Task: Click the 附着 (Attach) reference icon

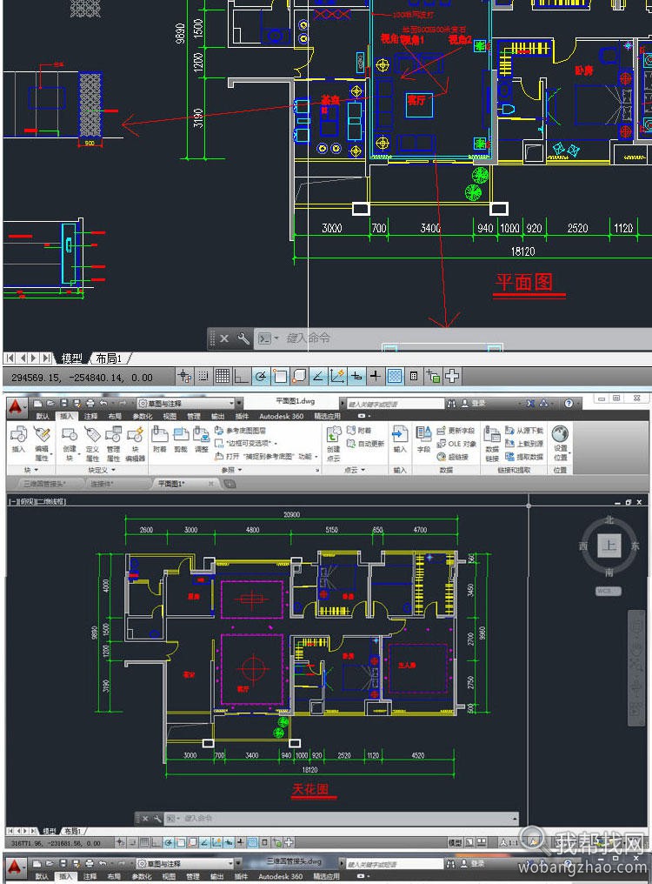Action: [160, 439]
